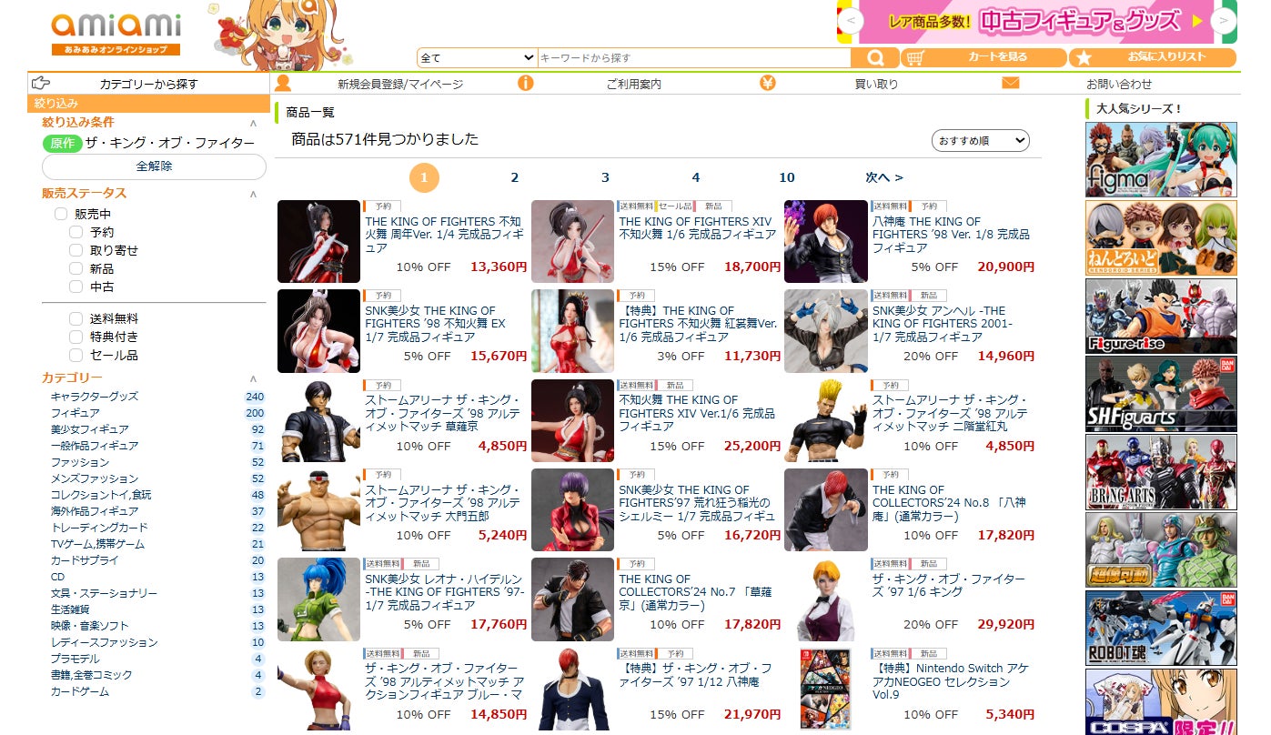The image size is (1271, 735).
Task: Go to results page 2
Action: (x=515, y=177)
